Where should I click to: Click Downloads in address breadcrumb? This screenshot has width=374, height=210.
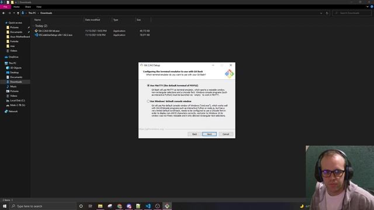point(46,13)
